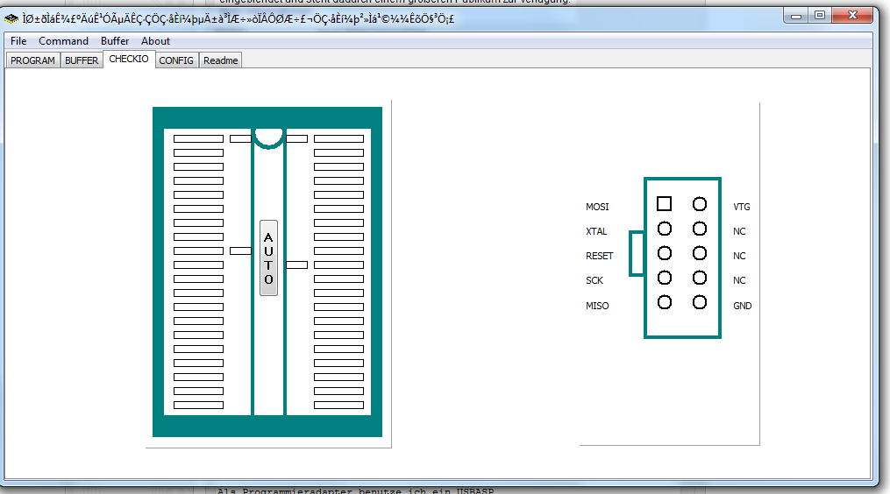
Task: Click the pin circle right of XTAL row
Action: click(700, 229)
